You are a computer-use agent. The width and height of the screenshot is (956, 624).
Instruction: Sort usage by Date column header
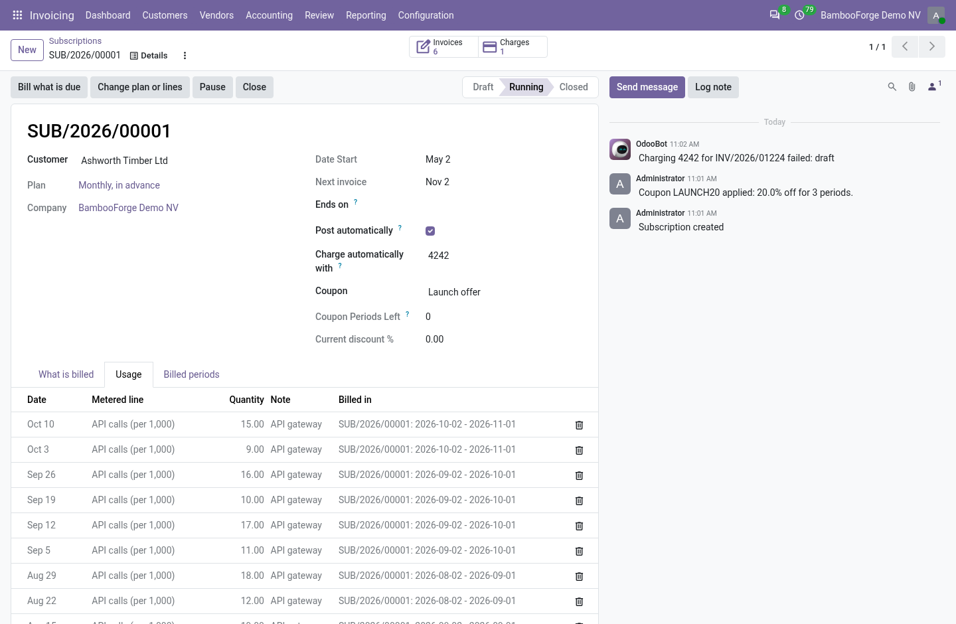(37, 400)
